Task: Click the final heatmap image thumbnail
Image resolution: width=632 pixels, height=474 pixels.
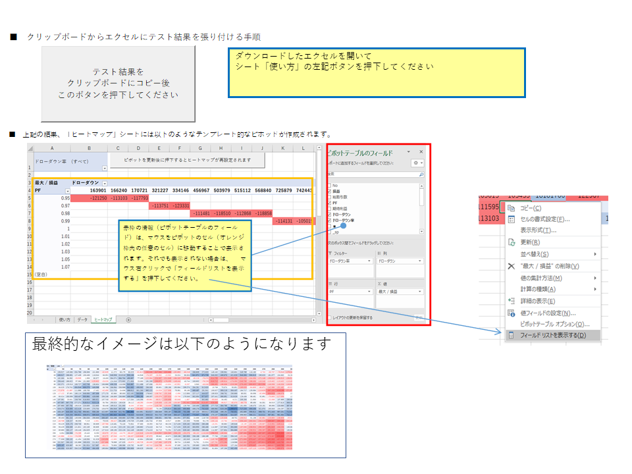Action: coord(169,407)
